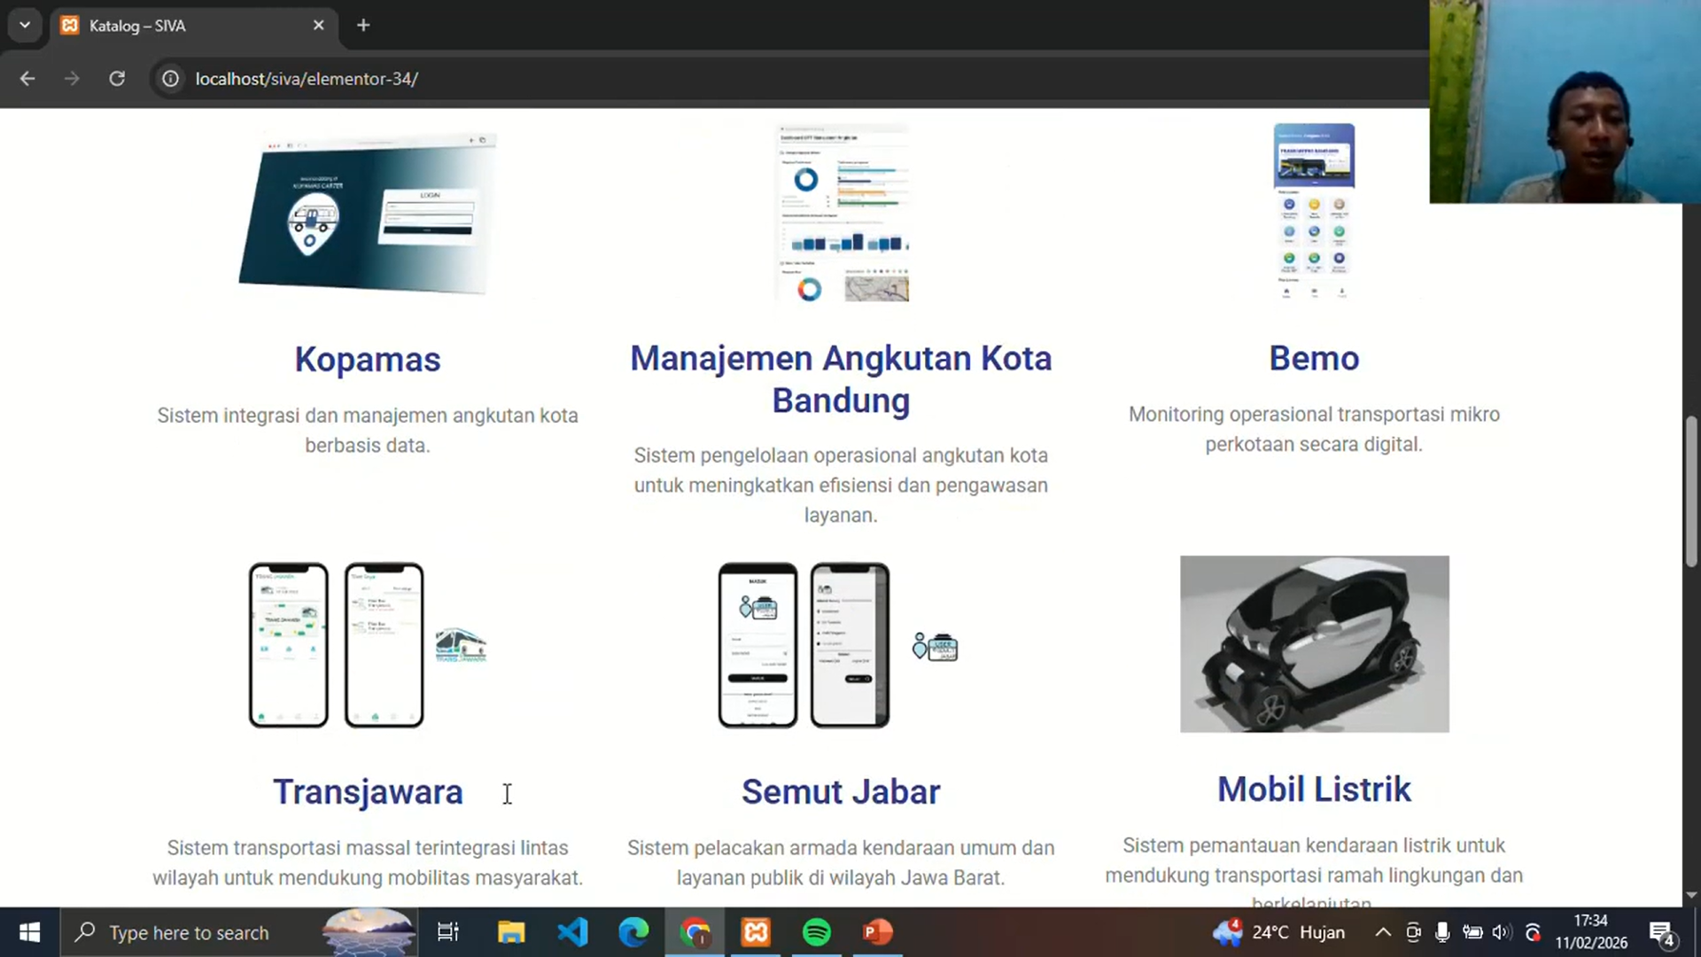
Task: Click the volume icon in system tray
Action: [1501, 931]
